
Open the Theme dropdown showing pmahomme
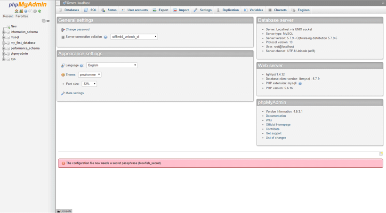click(x=89, y=75)
